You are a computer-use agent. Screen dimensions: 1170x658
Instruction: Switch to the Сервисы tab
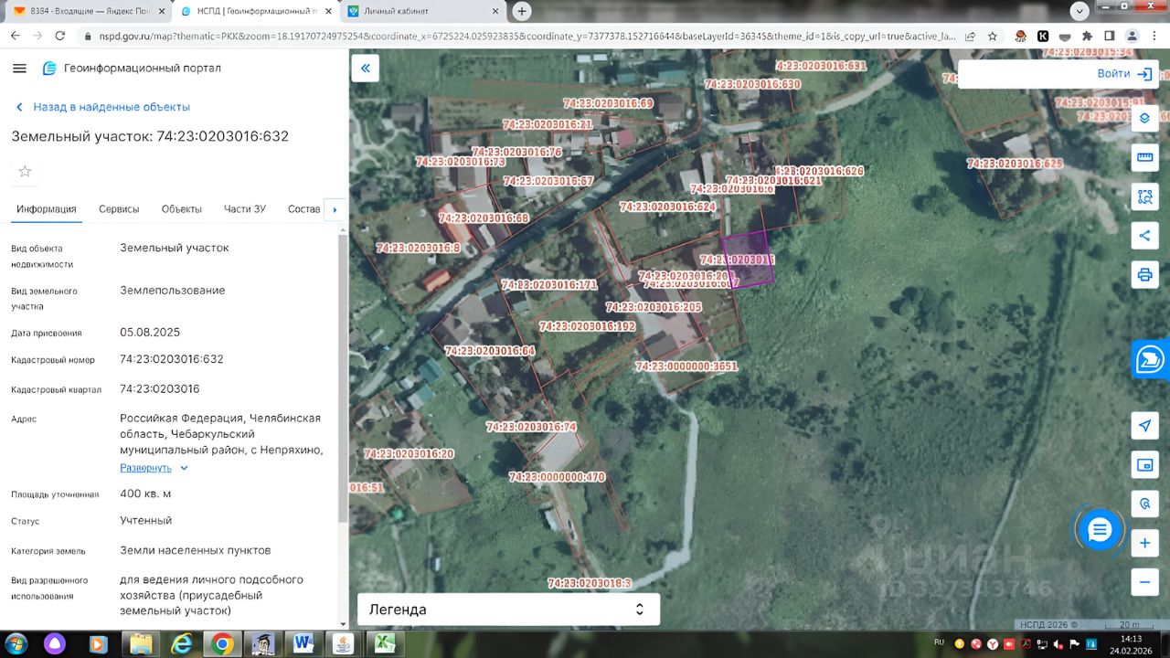(x=120, y=209)
